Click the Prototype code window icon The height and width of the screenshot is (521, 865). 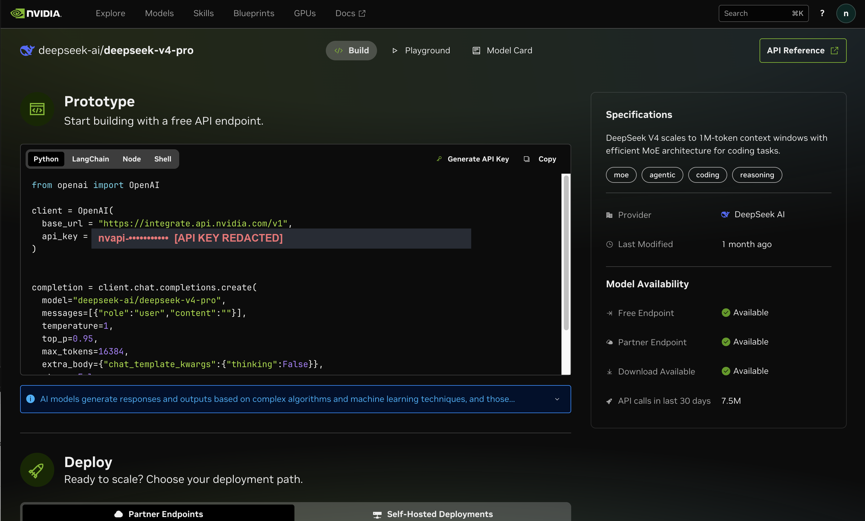coord(37,109)
